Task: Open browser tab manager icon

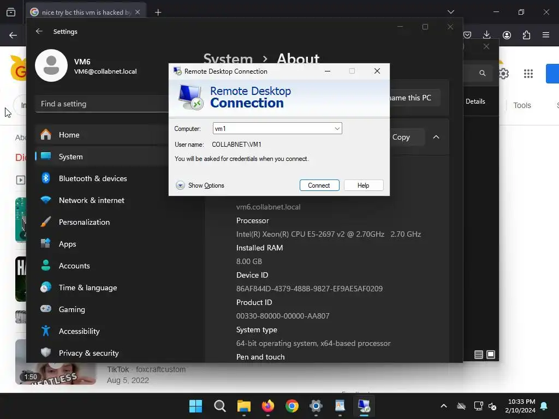Action: 11,12
